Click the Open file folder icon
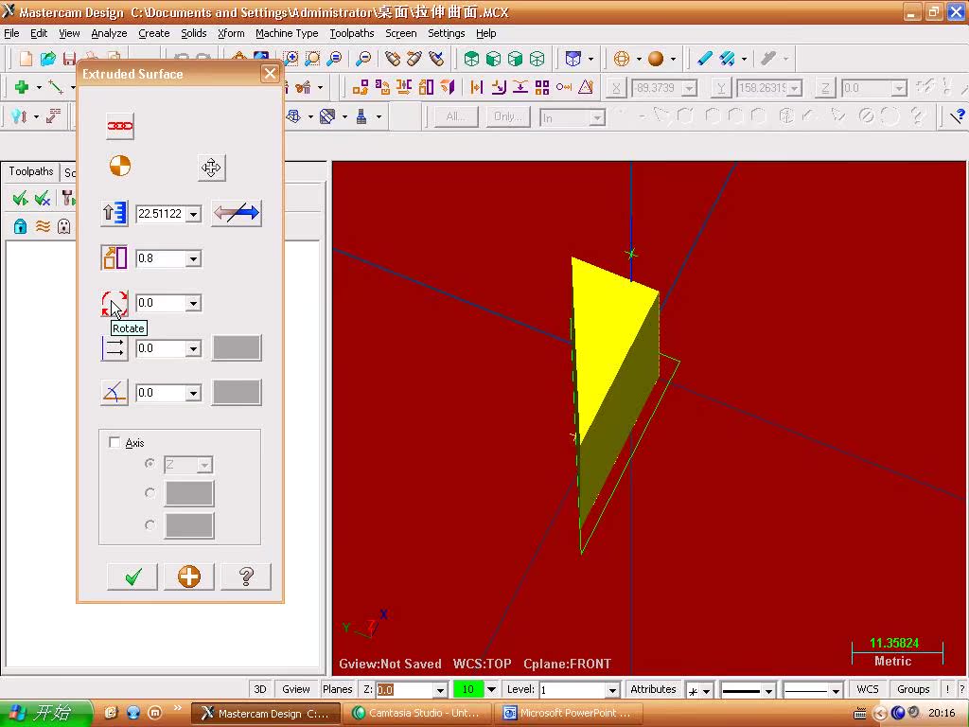 (47, 59)
